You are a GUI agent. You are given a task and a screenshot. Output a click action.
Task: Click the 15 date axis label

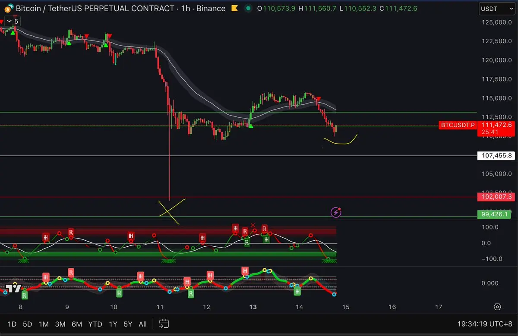pyautogui.click(x=346, y=307)
